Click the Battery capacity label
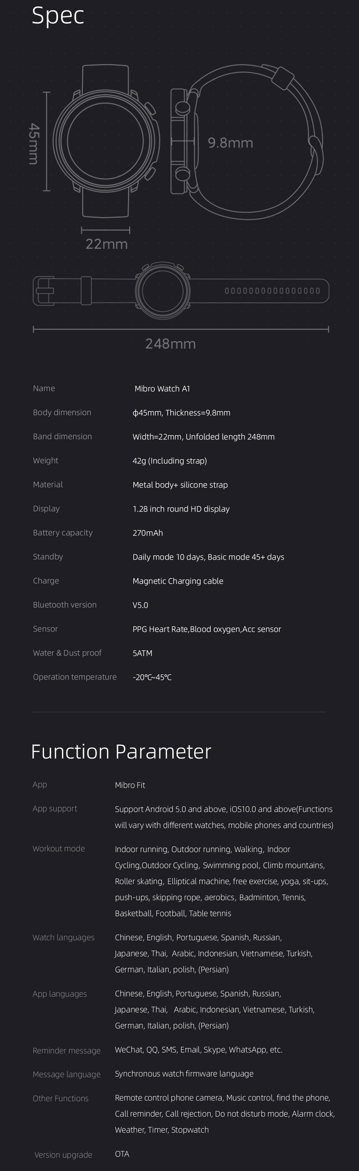The height and width of the screenshot is (1171, 359). click(63, 532)
